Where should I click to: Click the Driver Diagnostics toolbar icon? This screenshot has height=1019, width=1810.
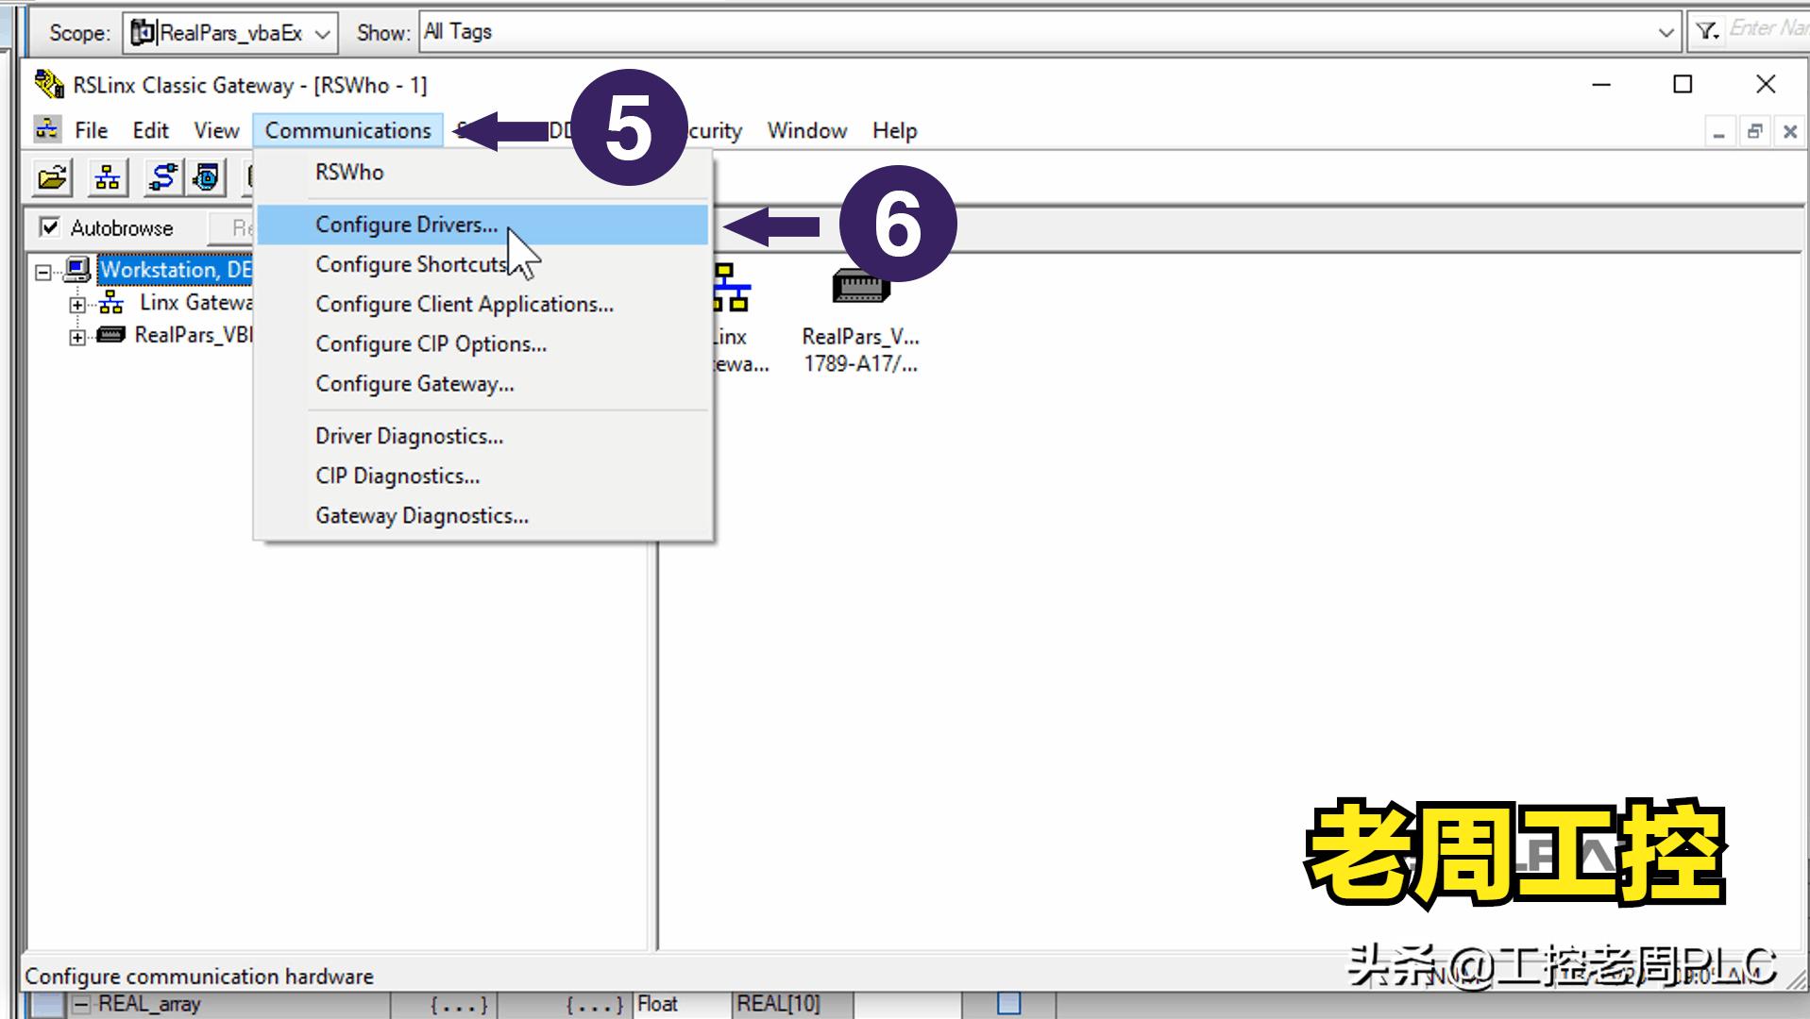pyautogui.click(x=207, y=176)
